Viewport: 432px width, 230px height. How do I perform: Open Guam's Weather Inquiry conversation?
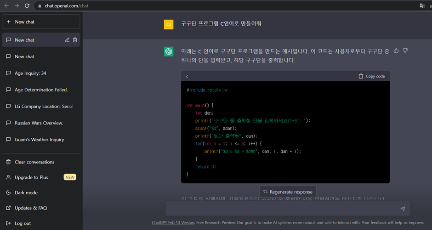click(41, 140)
